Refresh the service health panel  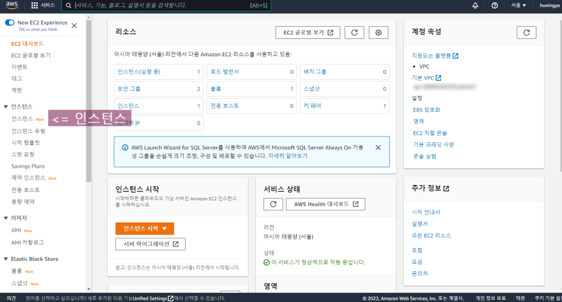[x=273, y=204]
